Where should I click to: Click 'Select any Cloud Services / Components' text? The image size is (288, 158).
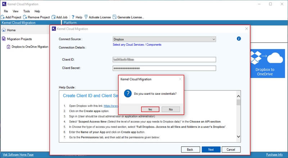coord(137,45)
